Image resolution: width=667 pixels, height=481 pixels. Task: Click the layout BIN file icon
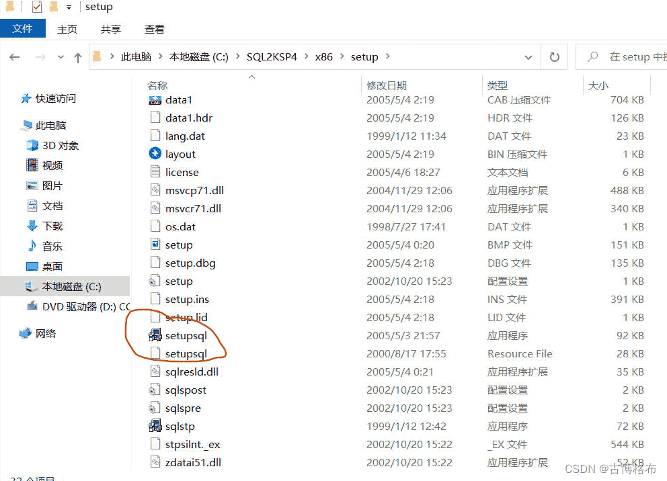coord(155,153)
